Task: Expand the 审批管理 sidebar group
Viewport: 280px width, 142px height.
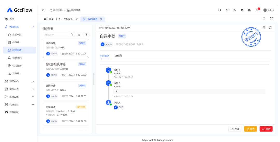Action: pos(19,89)
